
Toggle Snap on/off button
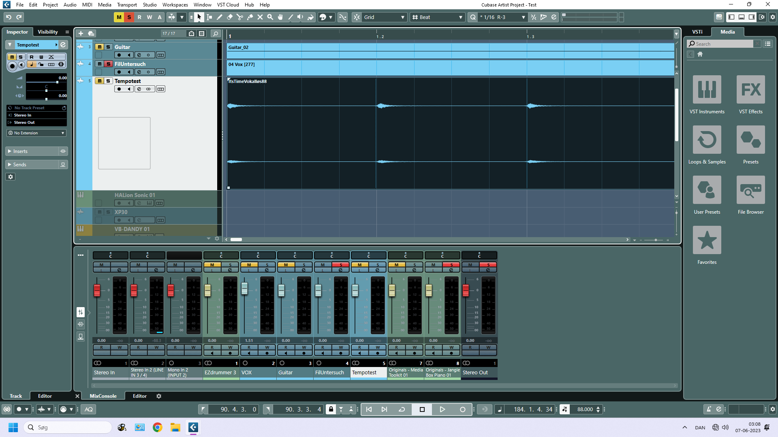[x=357, y=17]
